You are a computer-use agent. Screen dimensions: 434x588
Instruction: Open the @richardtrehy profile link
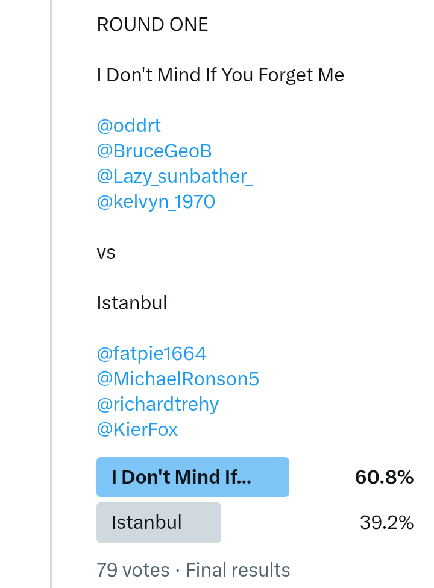pos(157,404)
